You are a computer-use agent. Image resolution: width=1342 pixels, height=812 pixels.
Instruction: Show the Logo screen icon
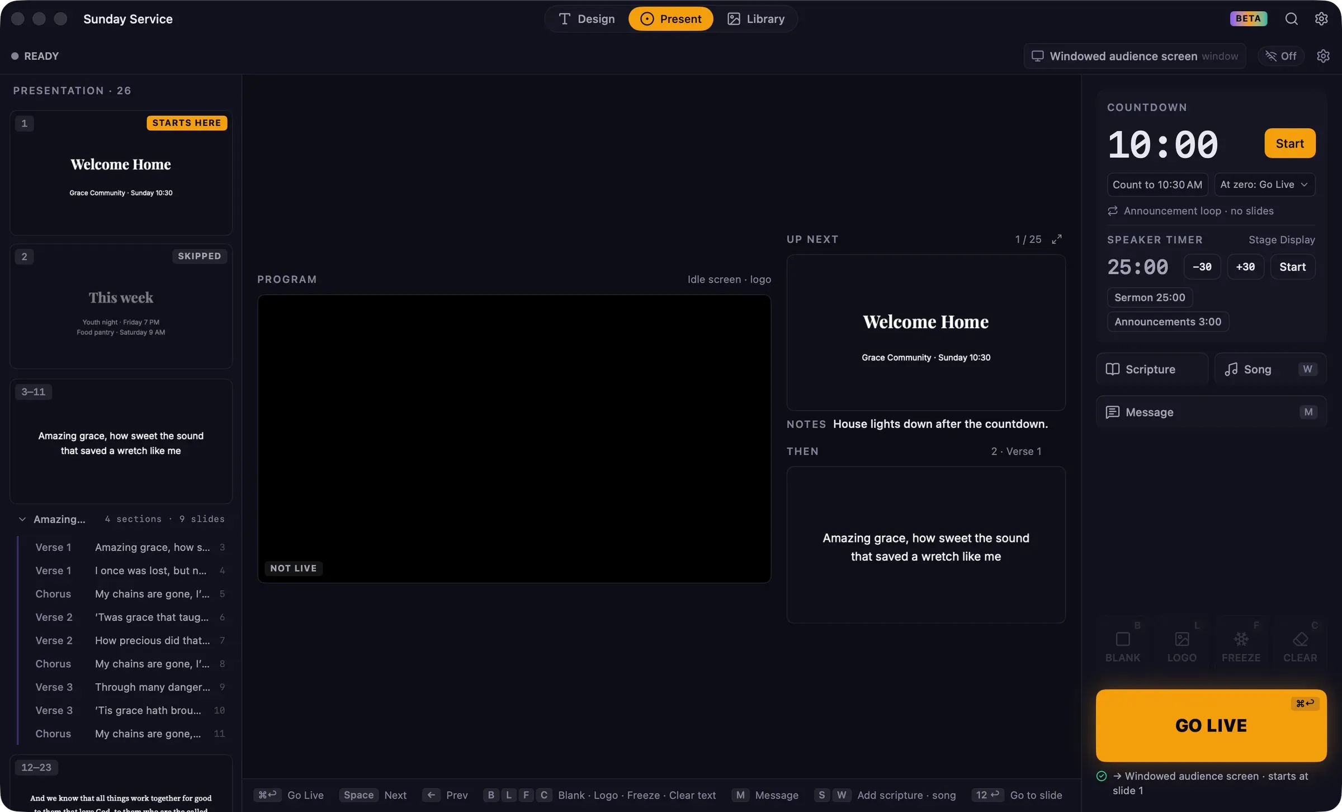[x=1182, y=639]
